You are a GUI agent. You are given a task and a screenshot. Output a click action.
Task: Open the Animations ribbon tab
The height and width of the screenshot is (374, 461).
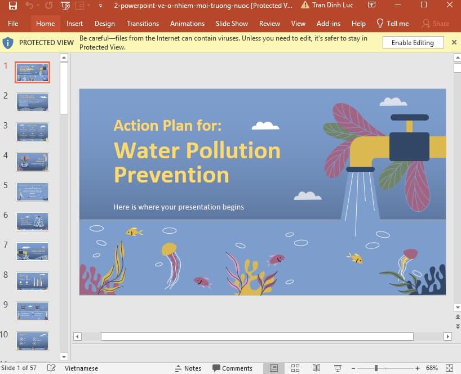pyautogui.click(x=187, y=24)
